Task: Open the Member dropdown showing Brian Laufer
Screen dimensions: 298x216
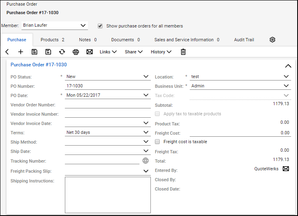Action: tap(54, 25)
